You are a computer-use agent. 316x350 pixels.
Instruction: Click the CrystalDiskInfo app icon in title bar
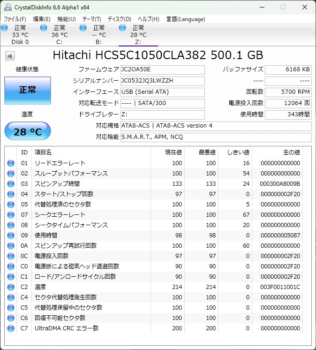click(x=8, y=7)
